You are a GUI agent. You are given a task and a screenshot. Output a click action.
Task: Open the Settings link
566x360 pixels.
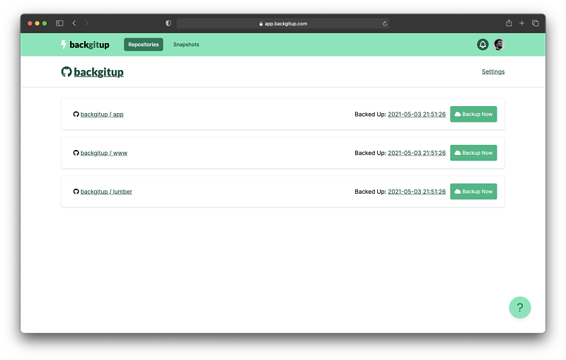tap(493, 71)
